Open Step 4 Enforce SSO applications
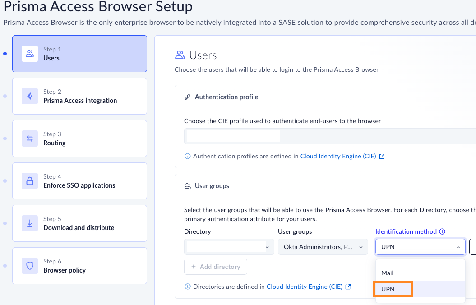Screen dimensions: 476x305 click(x=79, y=181)
